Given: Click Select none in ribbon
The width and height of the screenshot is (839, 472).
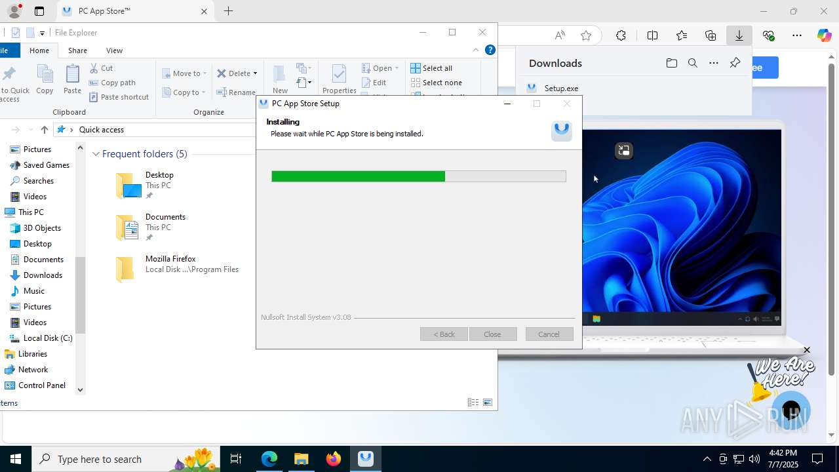Looking at the screenshot, I should pyautogui.click(x=437, y=83).
